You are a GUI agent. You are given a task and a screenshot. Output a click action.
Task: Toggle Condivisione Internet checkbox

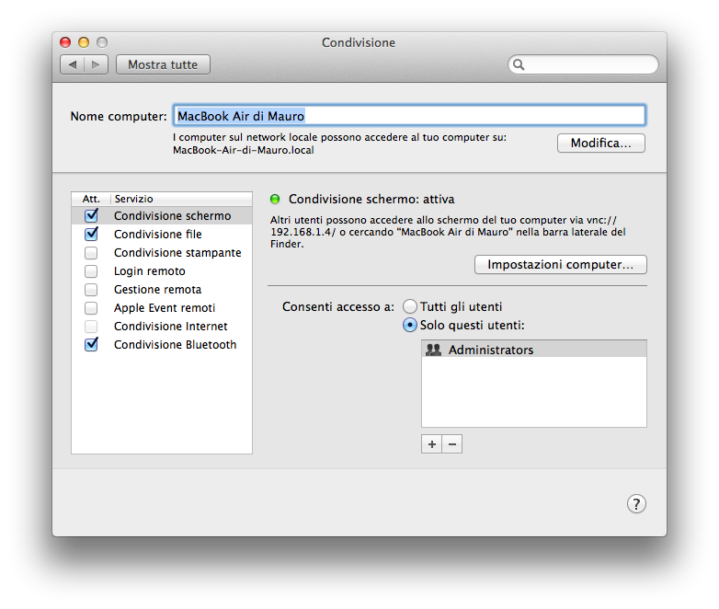(91, 327)
